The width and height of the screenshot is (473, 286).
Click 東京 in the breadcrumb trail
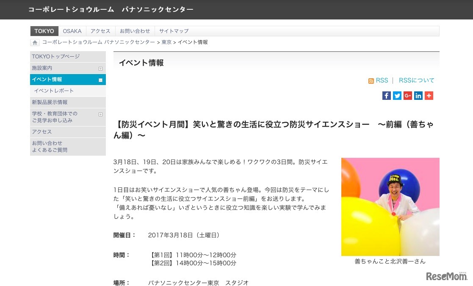pyautogui.click(x=166, y=42)
